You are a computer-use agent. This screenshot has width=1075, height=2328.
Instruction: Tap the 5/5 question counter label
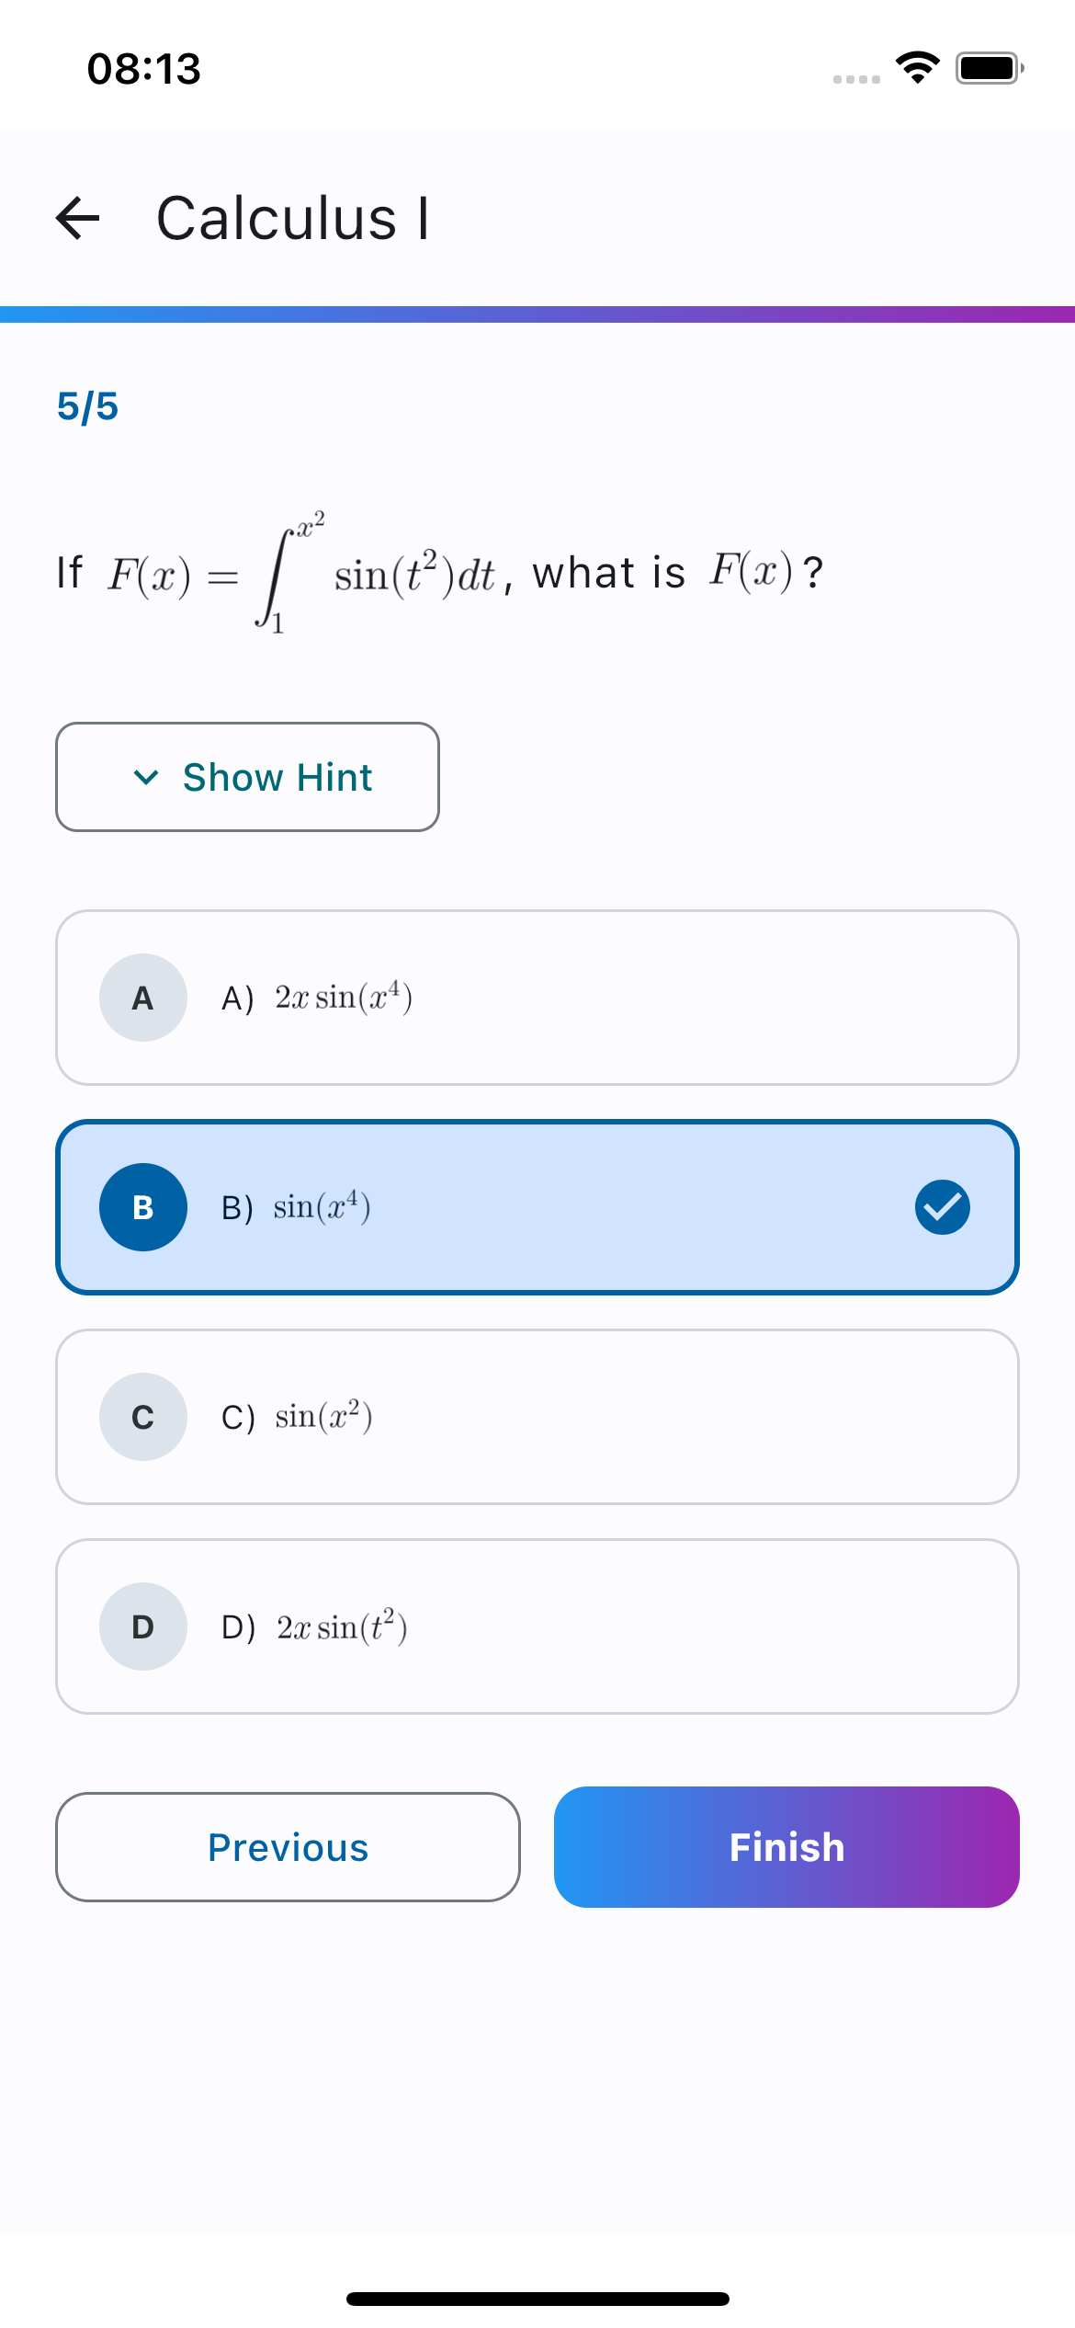88,405
